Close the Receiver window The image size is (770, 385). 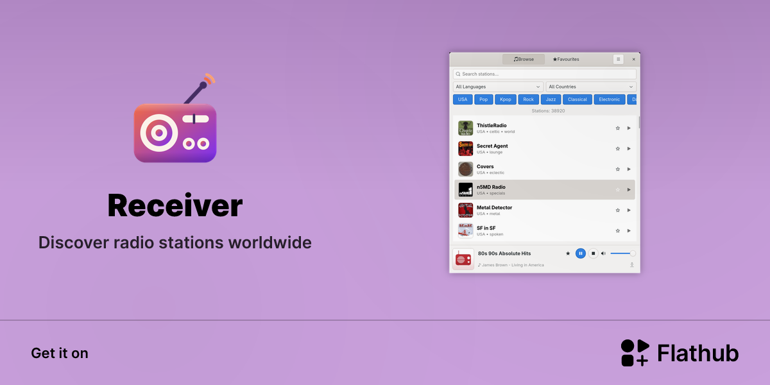coord(633,59)
